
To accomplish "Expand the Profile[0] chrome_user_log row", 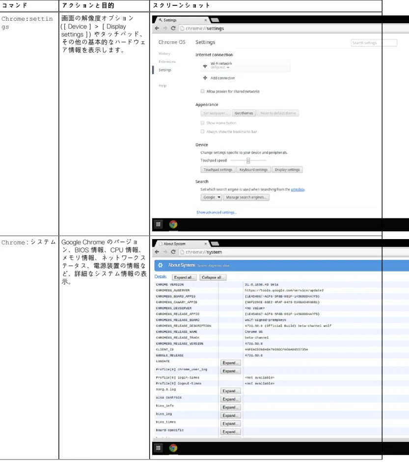I will (x=230, y=371).
